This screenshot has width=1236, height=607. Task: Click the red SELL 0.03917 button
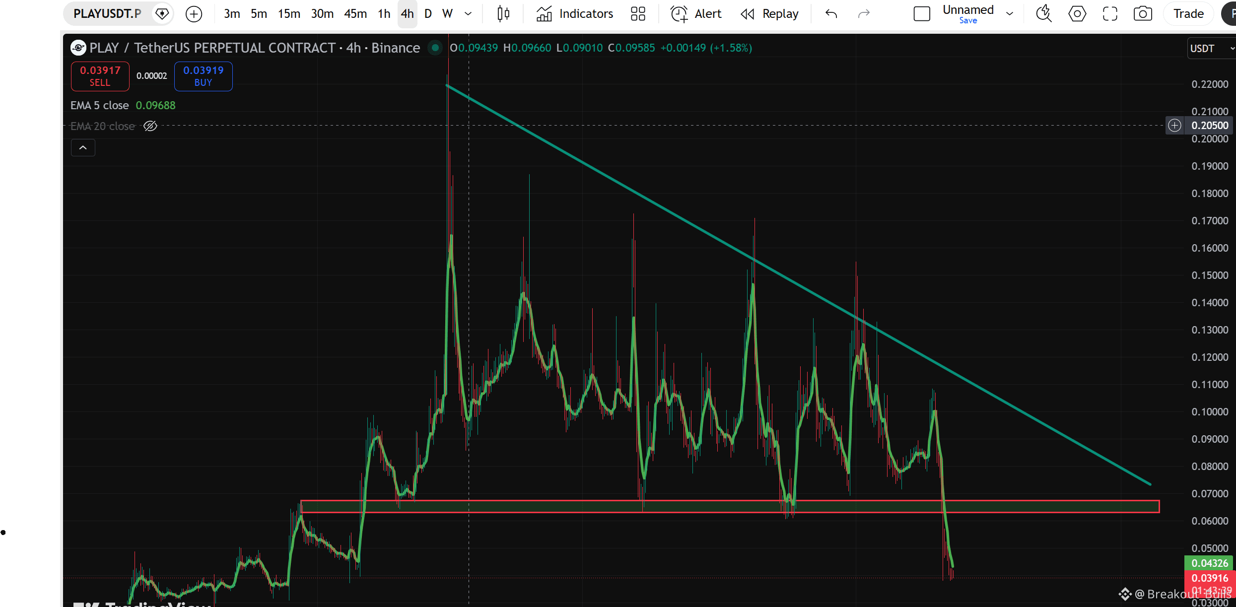pos(100,76)
